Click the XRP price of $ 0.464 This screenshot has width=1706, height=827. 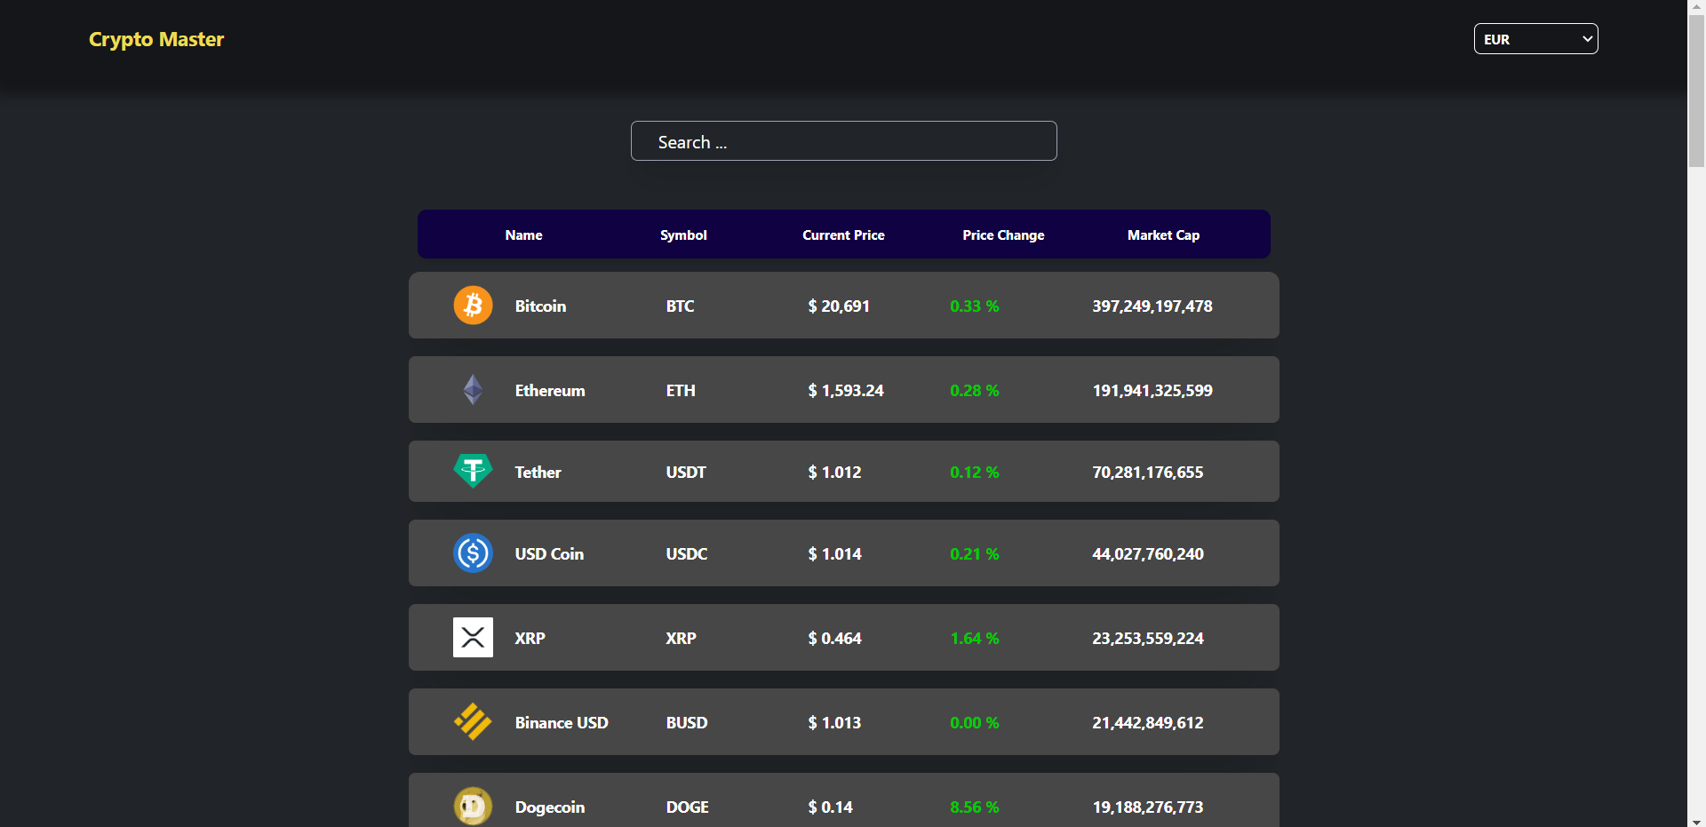tap(833, 637)
